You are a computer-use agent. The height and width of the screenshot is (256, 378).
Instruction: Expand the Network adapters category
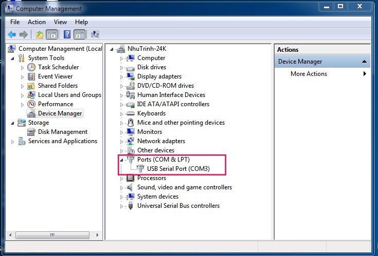click(122, 142)
